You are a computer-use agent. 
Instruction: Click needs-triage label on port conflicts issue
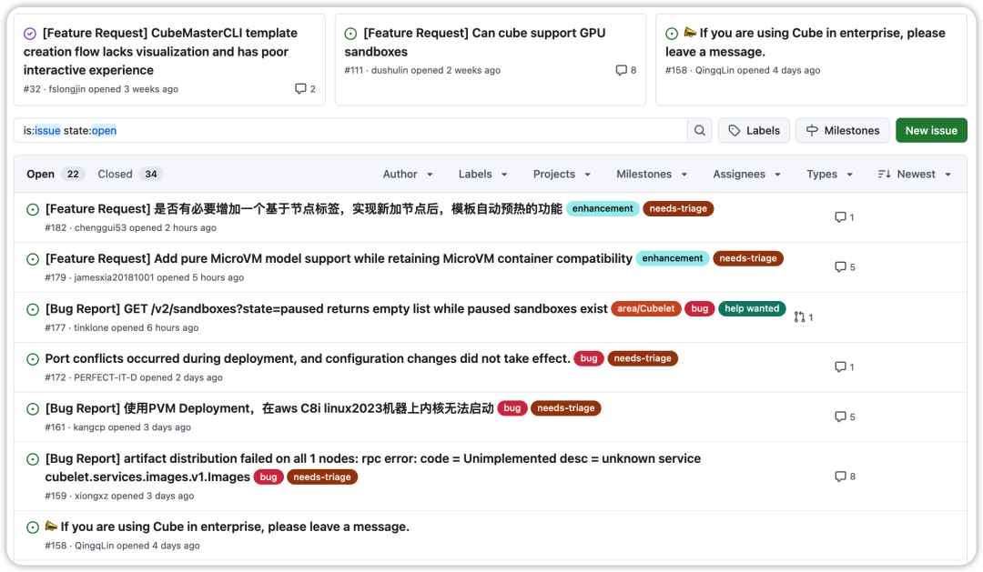click(643, 358)
